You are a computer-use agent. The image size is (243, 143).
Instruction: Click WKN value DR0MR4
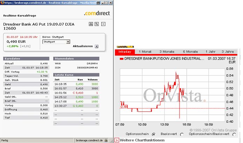click(x=92, y=63)
